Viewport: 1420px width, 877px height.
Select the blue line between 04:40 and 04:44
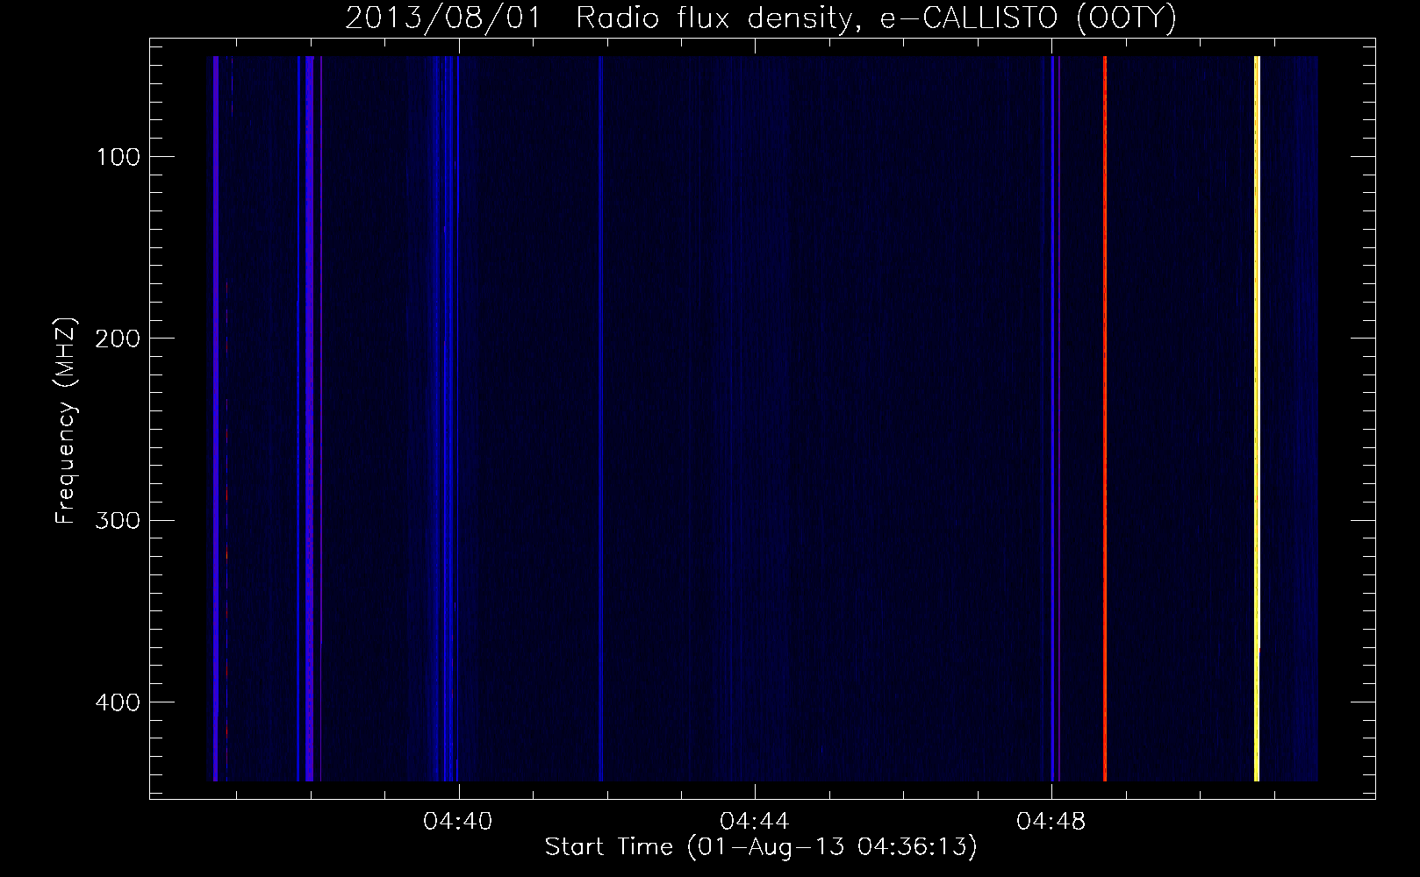point(601,418)
